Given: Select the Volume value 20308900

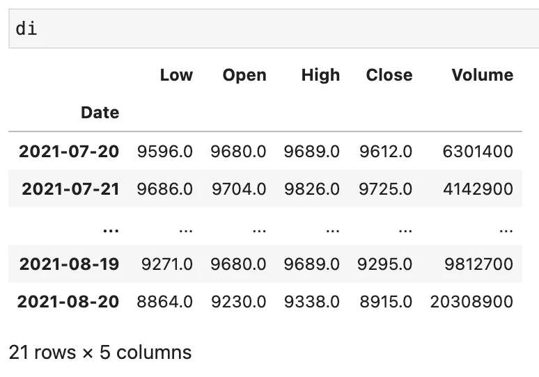Looking at the screenshot, I should point(471,302).
